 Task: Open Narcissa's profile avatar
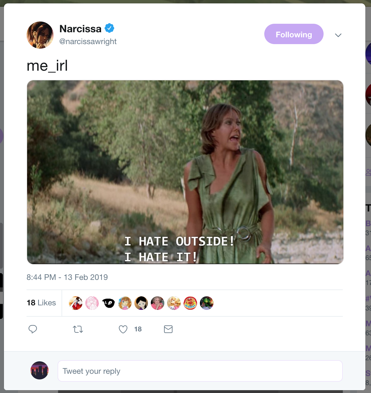tap(40, 35)
